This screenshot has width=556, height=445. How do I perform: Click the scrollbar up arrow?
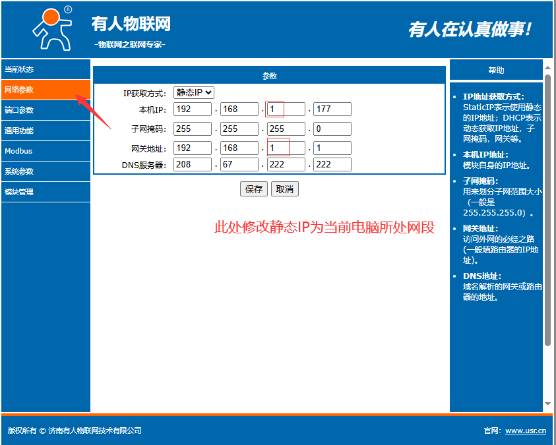(547, 67)
